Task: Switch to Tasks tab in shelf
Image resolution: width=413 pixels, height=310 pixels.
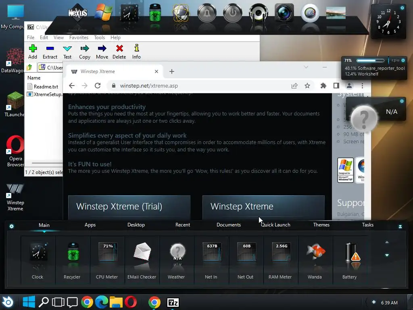Action: 368,225
